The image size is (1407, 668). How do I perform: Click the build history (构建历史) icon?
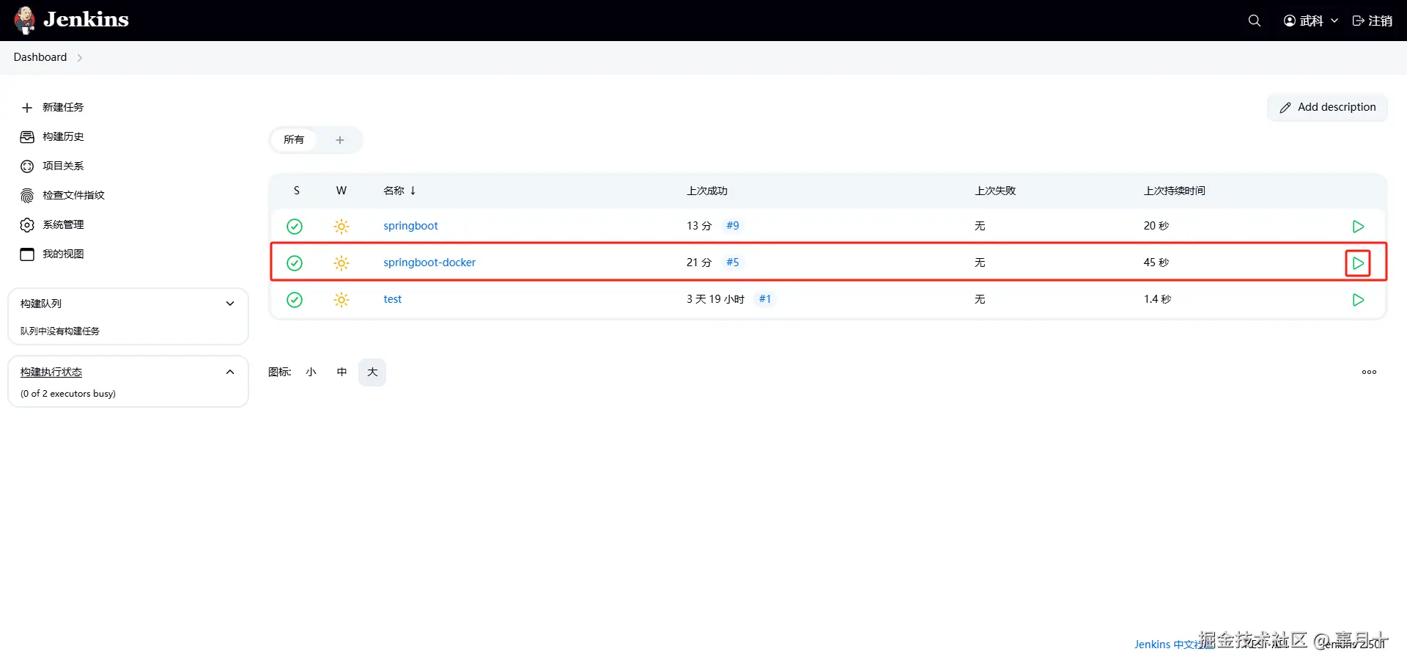click(x=27, y=137)
